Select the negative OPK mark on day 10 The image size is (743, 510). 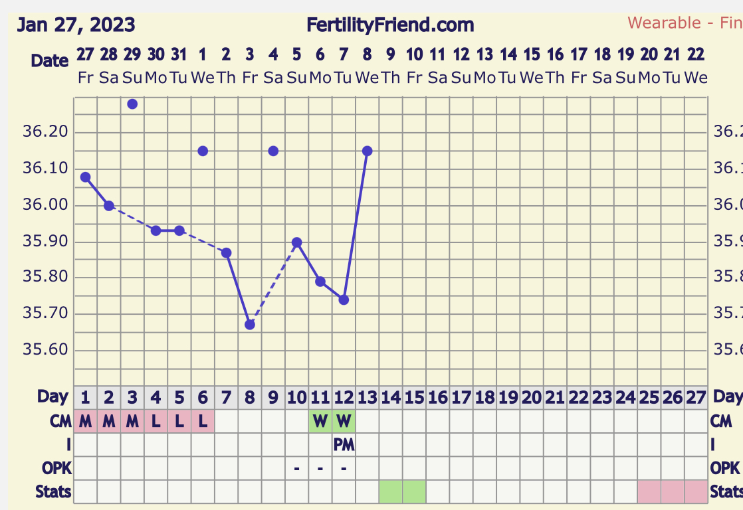[x=296, y=468]
